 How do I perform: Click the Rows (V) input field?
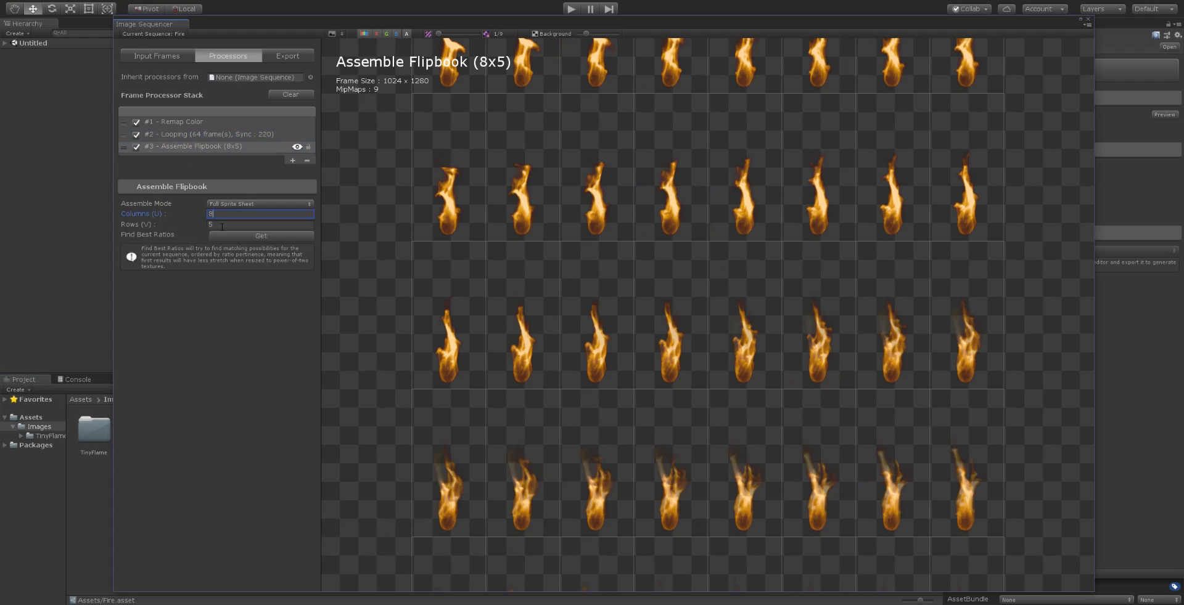[x=260, y=224]
